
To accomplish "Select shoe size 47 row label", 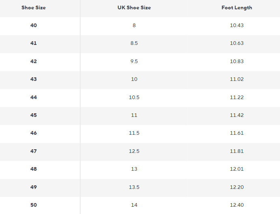I will (x=34, y=151).
